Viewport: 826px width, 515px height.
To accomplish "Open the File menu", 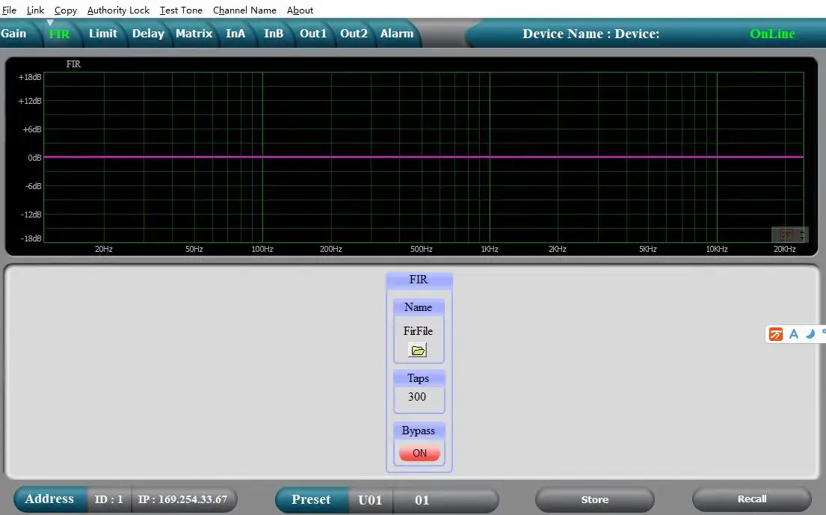I will click(x=9, y=10).
